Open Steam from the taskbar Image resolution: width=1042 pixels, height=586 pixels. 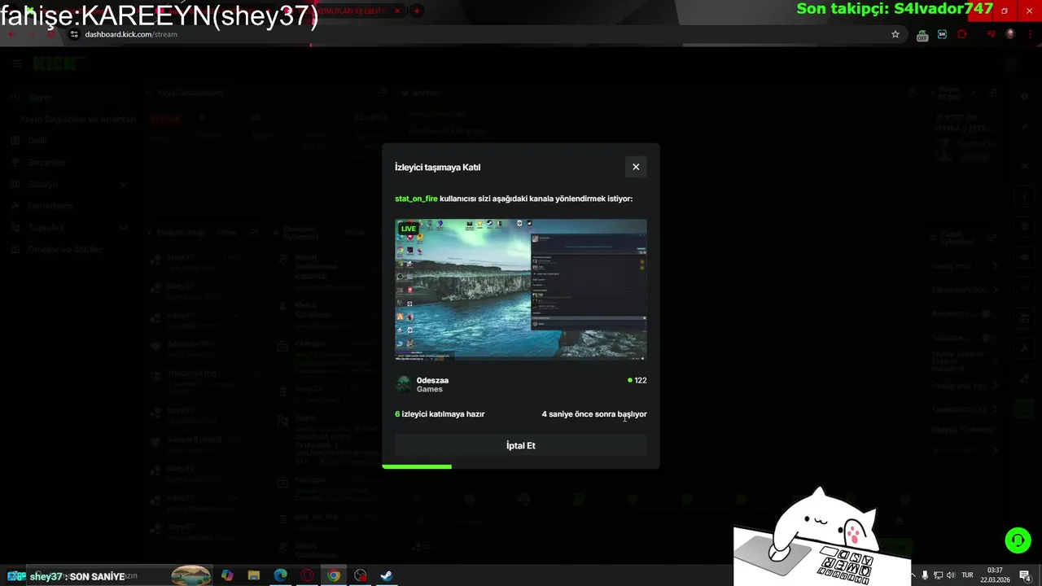[387, 575]
